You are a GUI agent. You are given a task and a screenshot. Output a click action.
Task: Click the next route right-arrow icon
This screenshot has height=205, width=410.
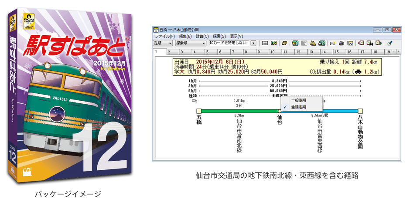coord(379,43)
